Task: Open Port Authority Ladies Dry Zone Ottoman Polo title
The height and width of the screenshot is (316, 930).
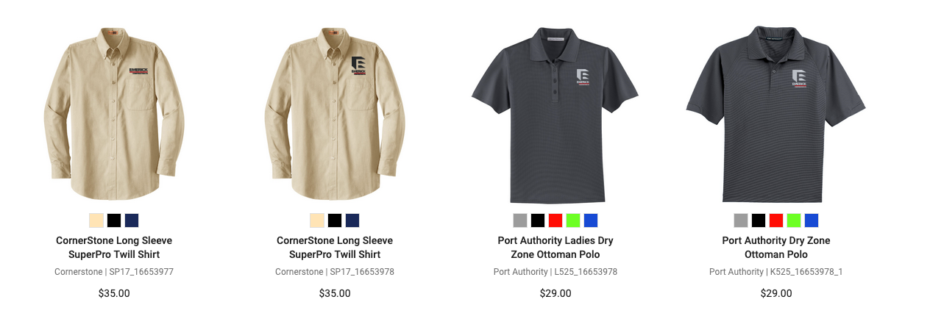Action: pos(555,248)
